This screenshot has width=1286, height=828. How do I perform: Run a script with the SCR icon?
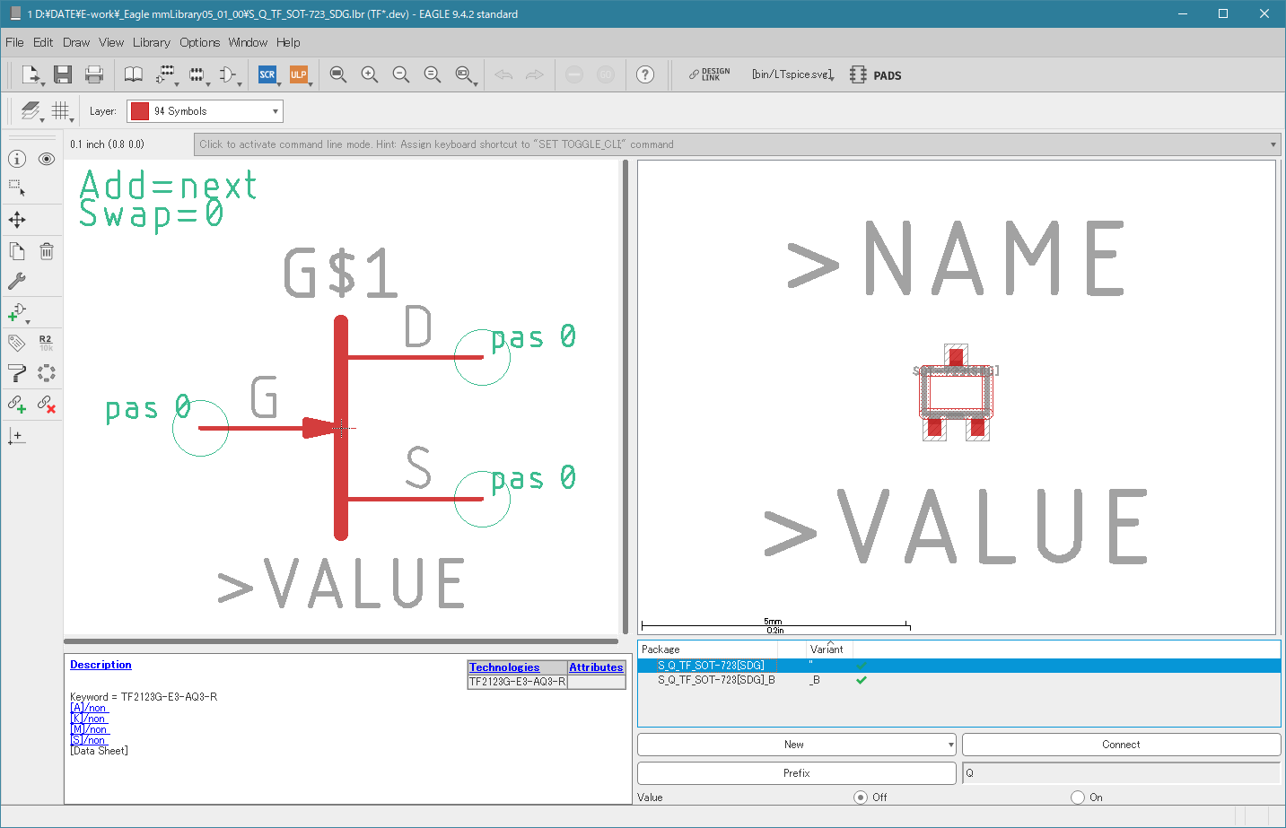tap(267, 74)
